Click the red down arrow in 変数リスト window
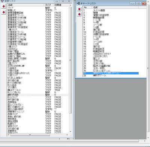 coord(4,12)
